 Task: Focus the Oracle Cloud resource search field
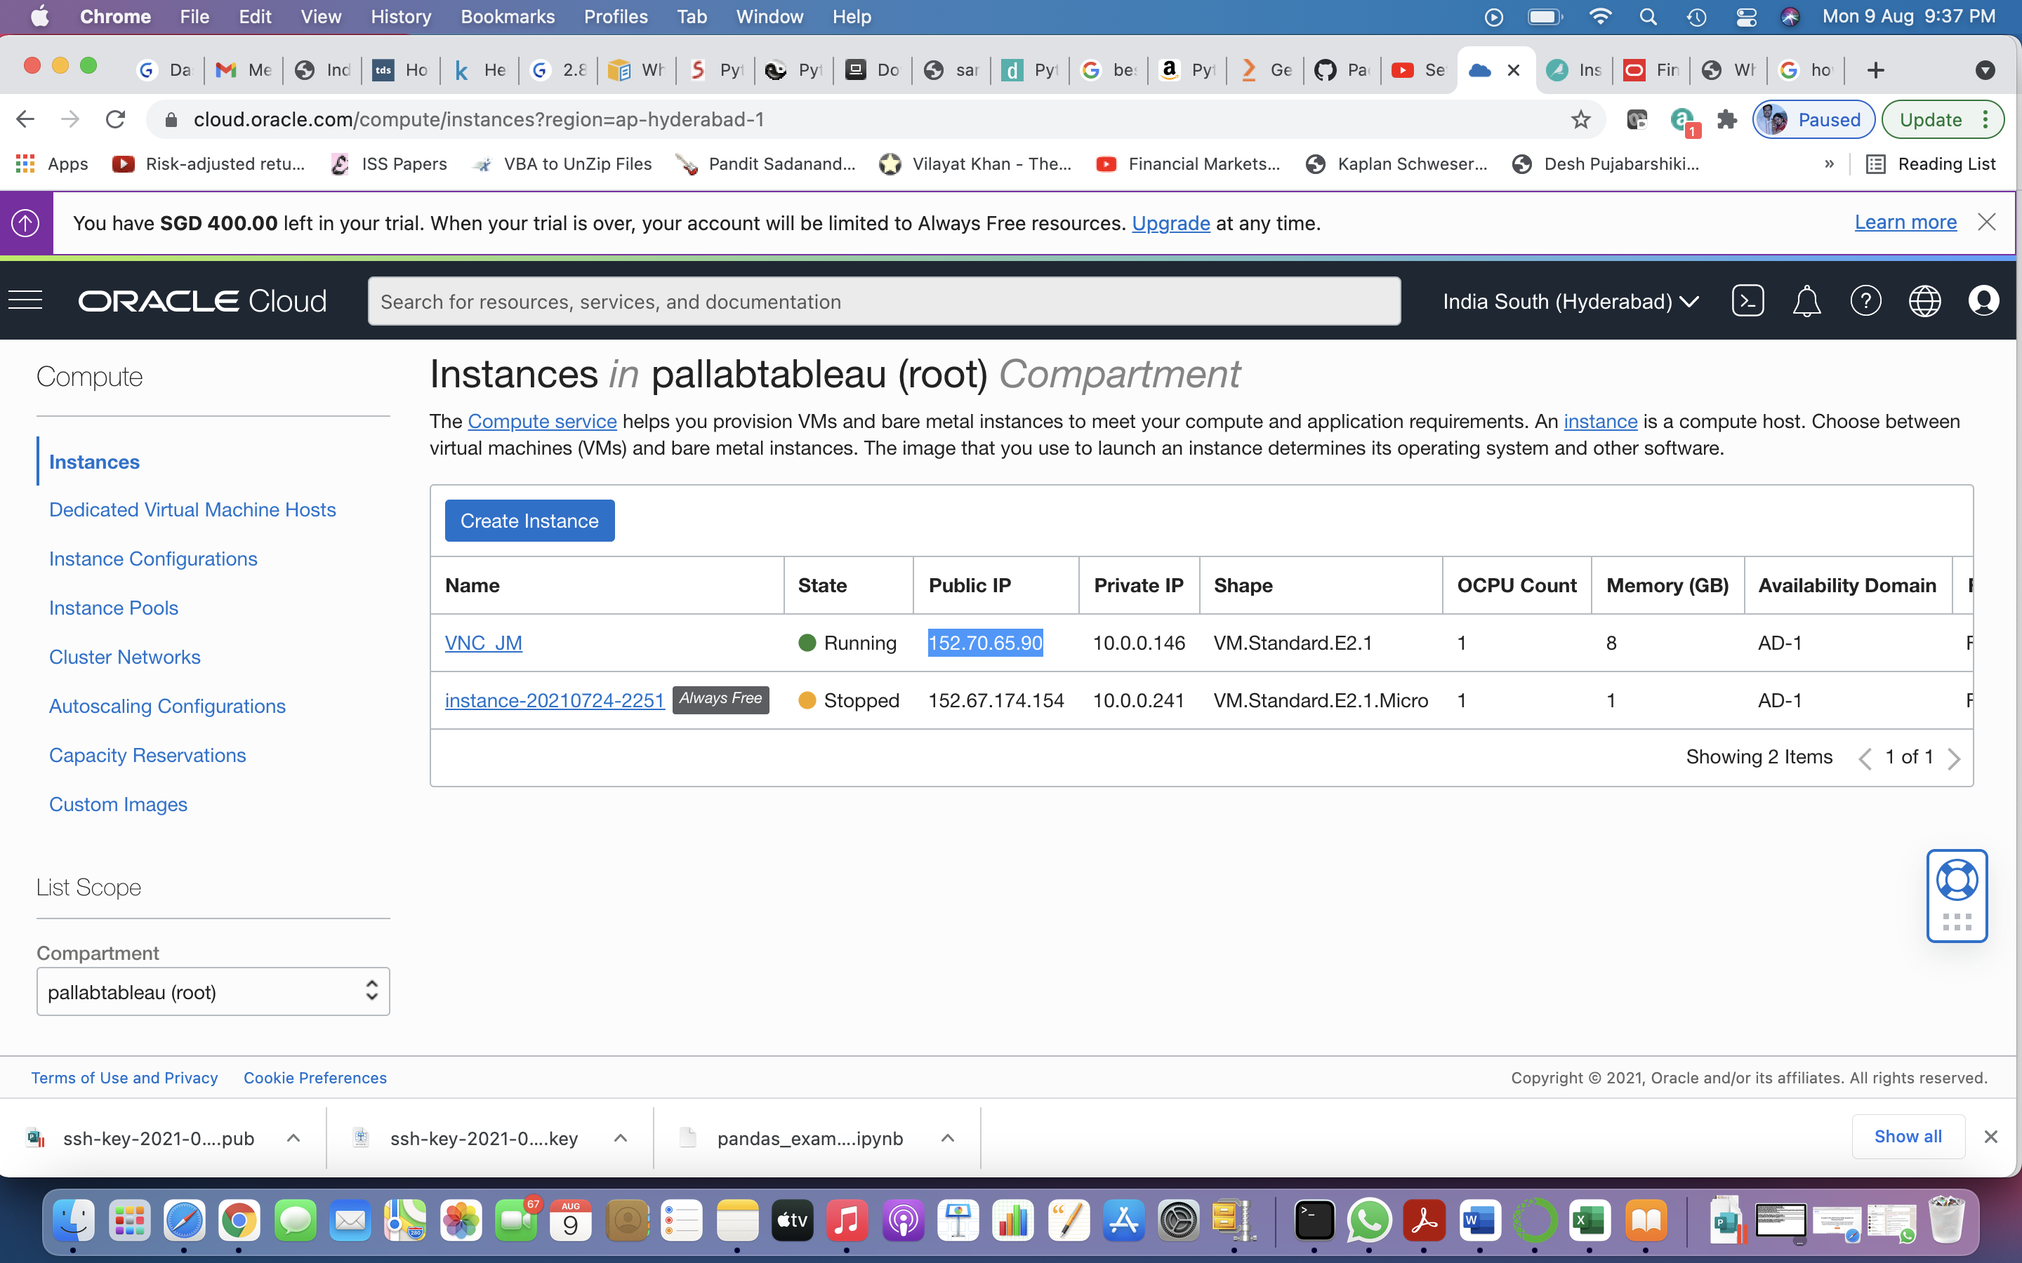click(x=884, y=302)
